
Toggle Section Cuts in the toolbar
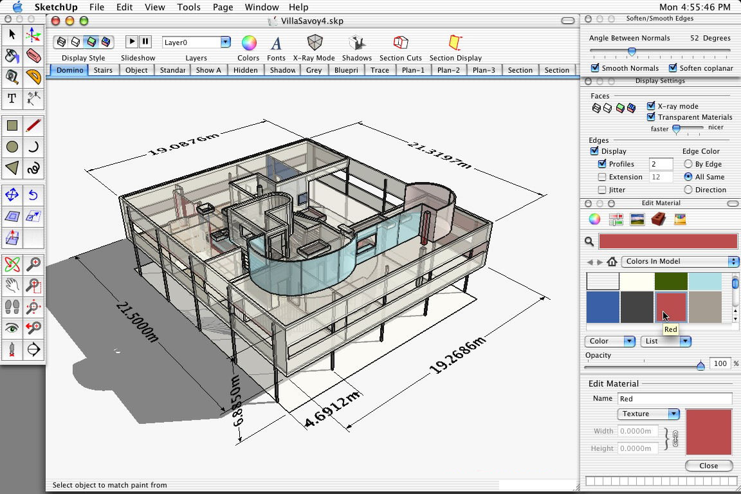coord(400,42)
